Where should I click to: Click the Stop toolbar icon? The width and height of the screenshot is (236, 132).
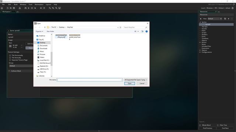point(32,8)
